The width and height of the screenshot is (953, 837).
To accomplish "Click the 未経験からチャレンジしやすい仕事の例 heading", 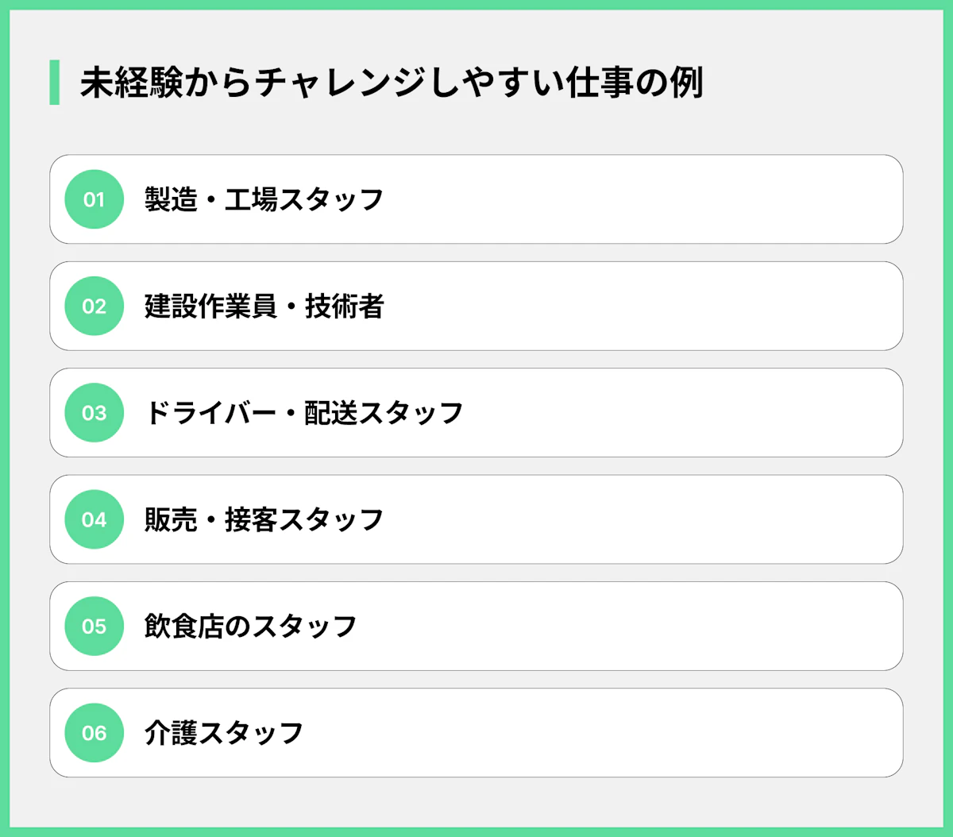I will coord(392,83).
